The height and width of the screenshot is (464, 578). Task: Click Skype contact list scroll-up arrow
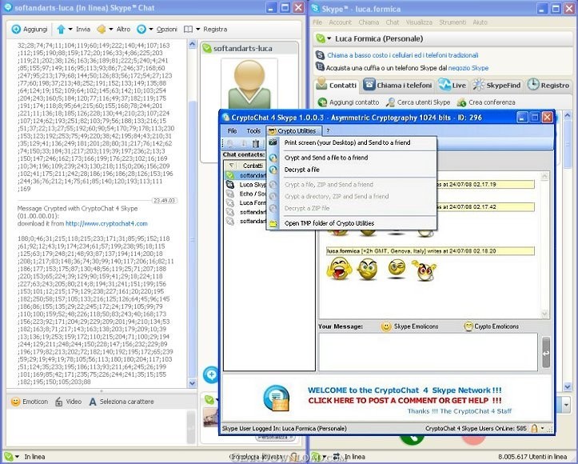[568, 115]
